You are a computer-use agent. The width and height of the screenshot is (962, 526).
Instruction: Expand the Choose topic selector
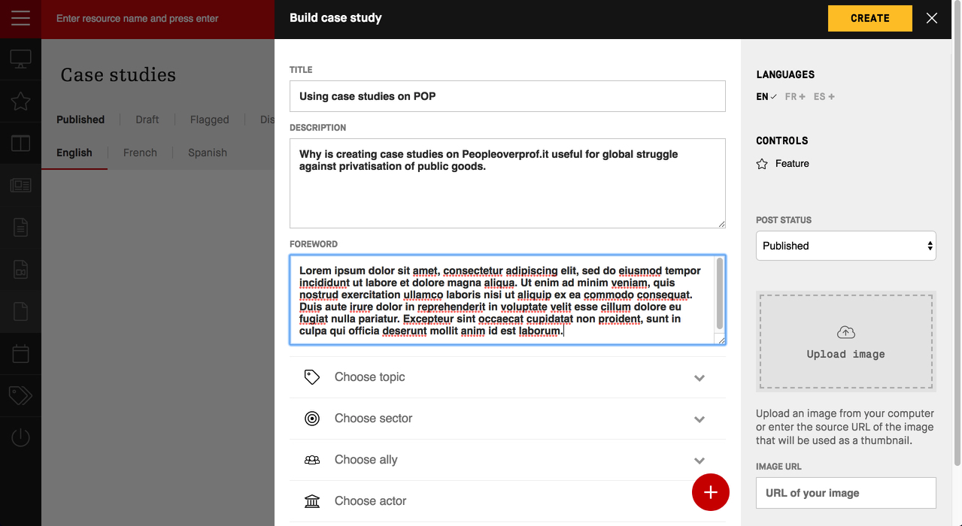point(508,377)
